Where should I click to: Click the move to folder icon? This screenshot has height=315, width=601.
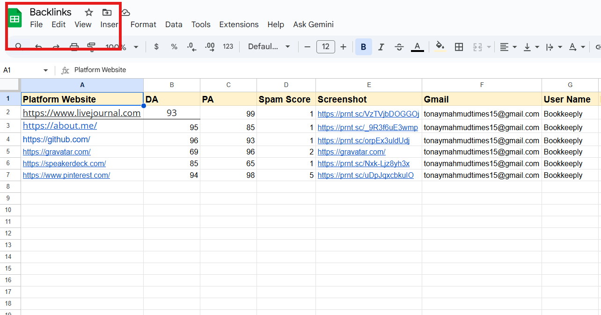(107, 13)
